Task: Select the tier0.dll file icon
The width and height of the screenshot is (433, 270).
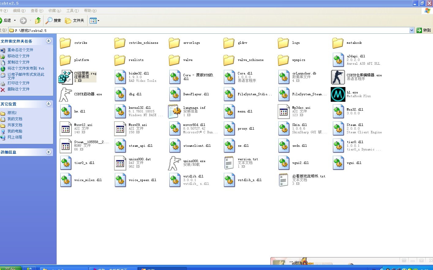Action: [x=338, y=146]
